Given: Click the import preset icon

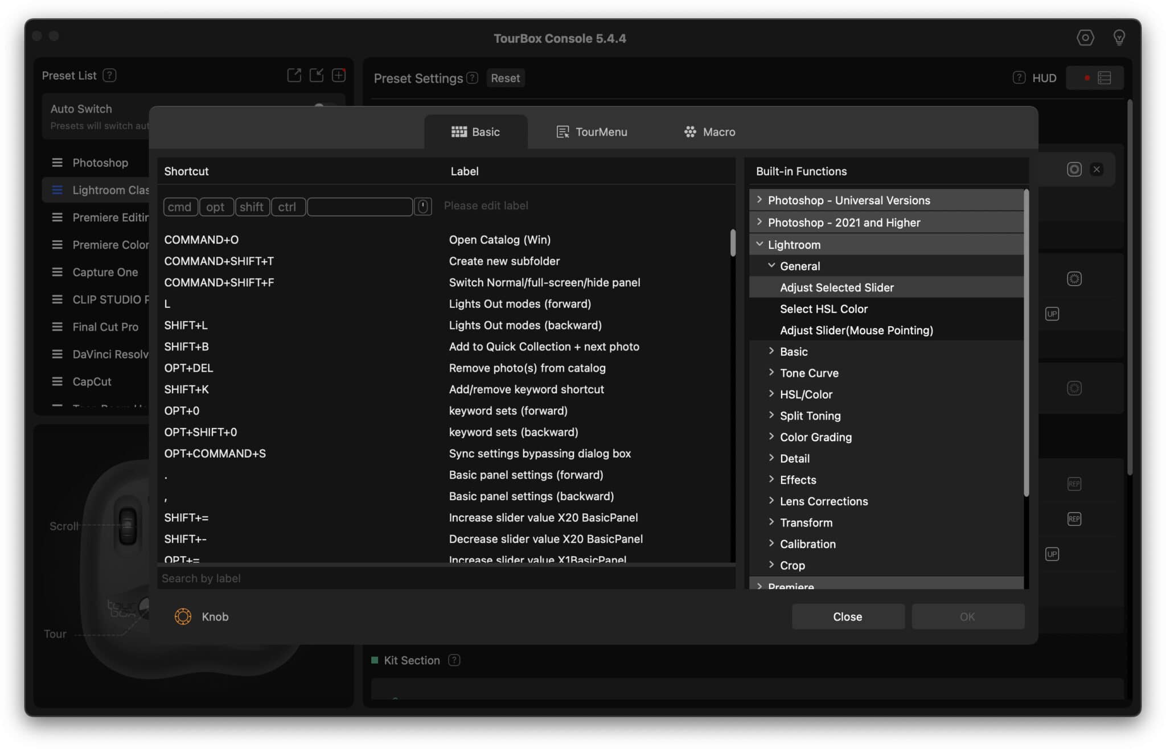Looking at the screenshot, I should click(x=317, y=75).
